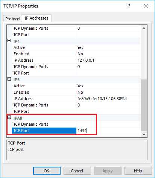Collapse the IP5 section
Image resolution: width=155 pixels, height=178 pixels.
(9, 79)
